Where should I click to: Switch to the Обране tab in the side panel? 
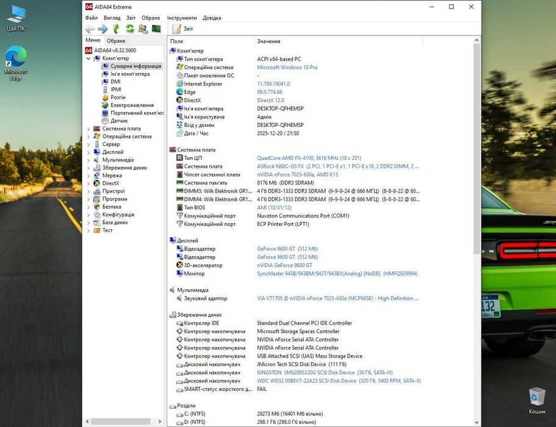tap(116, 41)
